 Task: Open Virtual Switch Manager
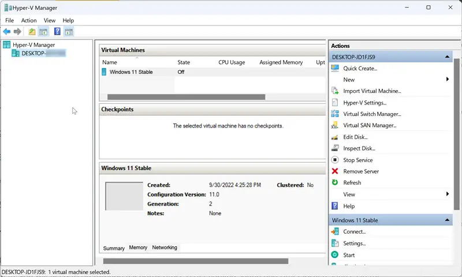pos(371,114)
